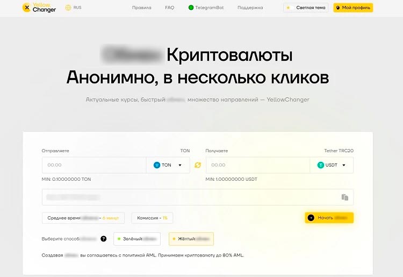Open Мой профиль profile button

pyautogui.click(x=352, y=8)
